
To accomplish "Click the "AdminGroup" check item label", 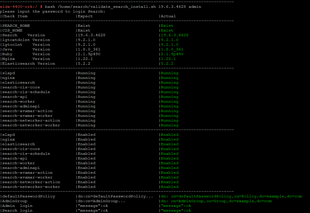I will 15,201.
